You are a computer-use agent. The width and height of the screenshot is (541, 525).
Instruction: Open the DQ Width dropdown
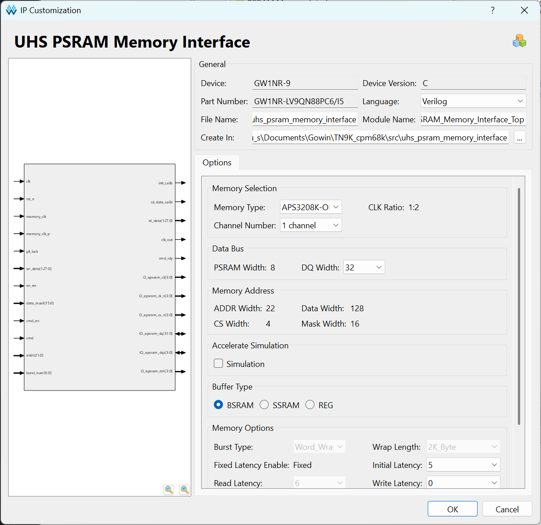364,267
